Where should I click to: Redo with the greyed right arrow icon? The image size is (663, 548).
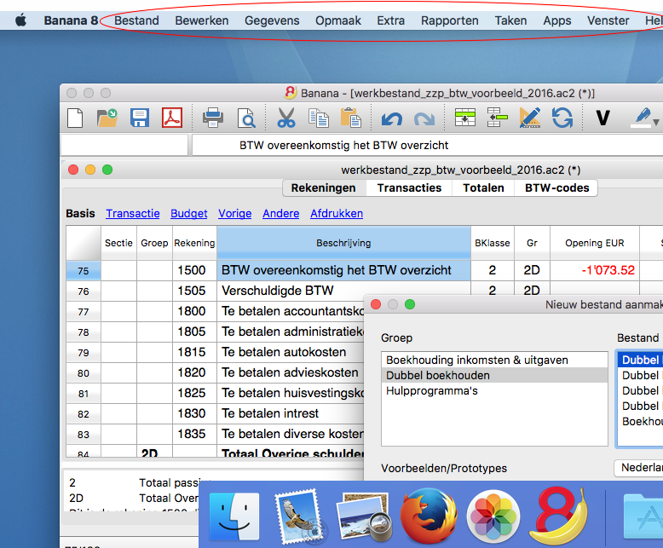[x=424, y=119]
